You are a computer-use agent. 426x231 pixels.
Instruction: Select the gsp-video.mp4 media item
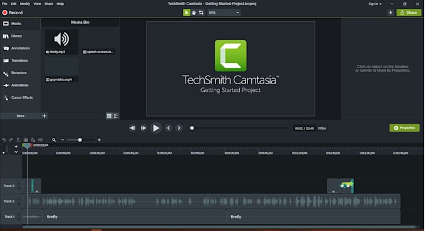tap(61, 69)
